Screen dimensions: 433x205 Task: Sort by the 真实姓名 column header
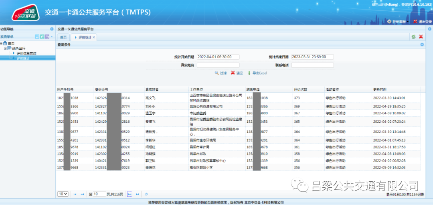coord(166,89)
